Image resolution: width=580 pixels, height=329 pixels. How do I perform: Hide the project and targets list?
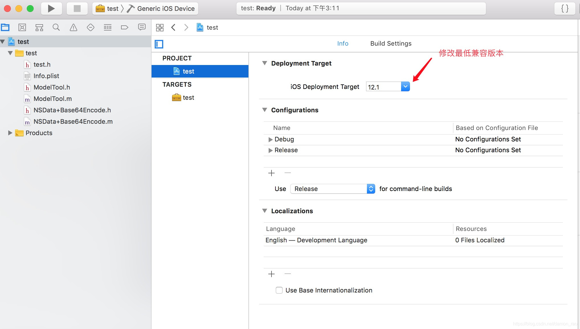tap(159, 44)
